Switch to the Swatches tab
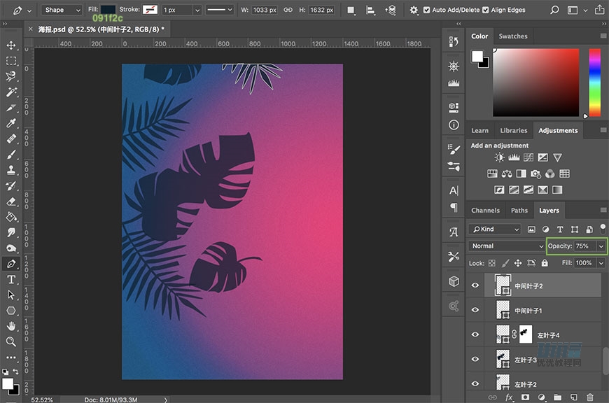The image size is (609, 403). click(512, 36)
